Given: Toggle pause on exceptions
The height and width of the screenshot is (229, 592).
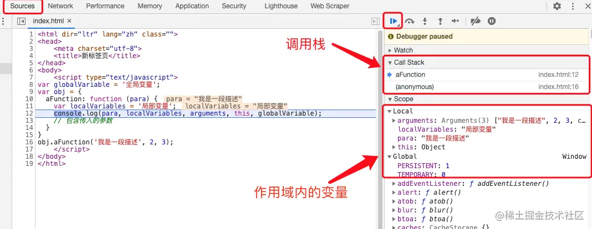Looking at the screenshot, I should (491, 21).
